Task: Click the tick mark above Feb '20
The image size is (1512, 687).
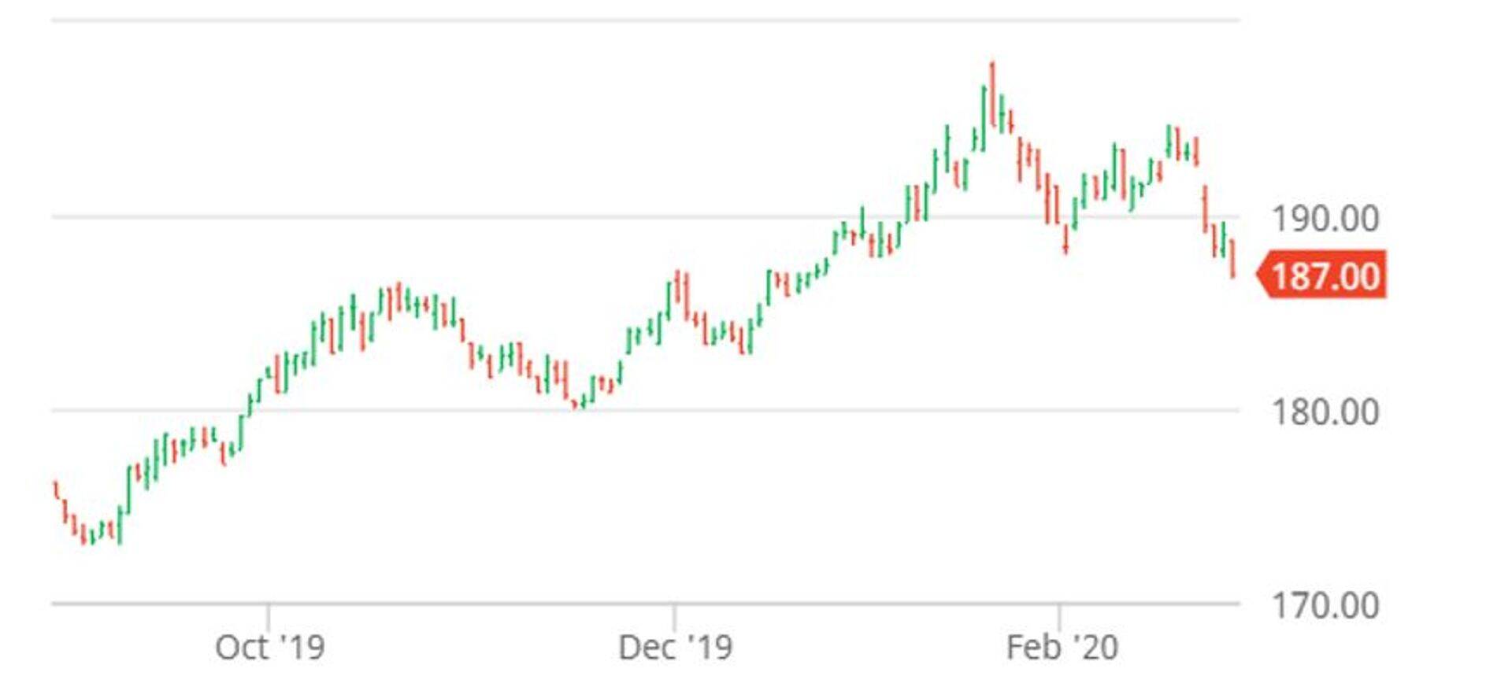Action: click(x=1059, y=615)
